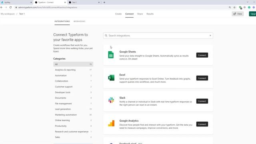Connect the Excel integration

(x=202, y=78)
